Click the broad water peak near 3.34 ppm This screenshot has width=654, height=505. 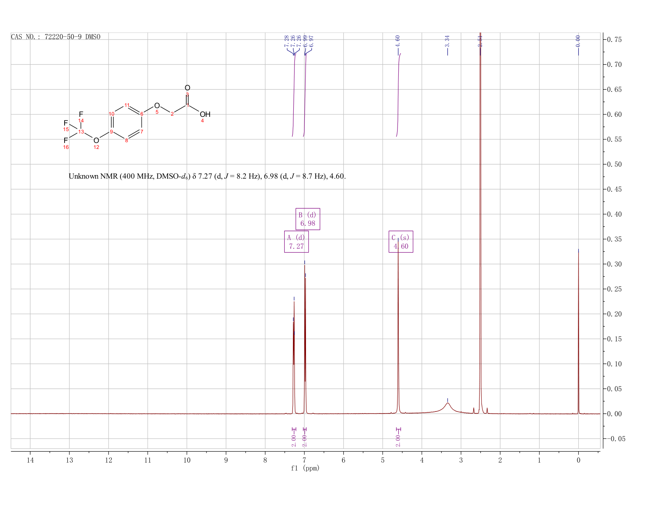447,407
